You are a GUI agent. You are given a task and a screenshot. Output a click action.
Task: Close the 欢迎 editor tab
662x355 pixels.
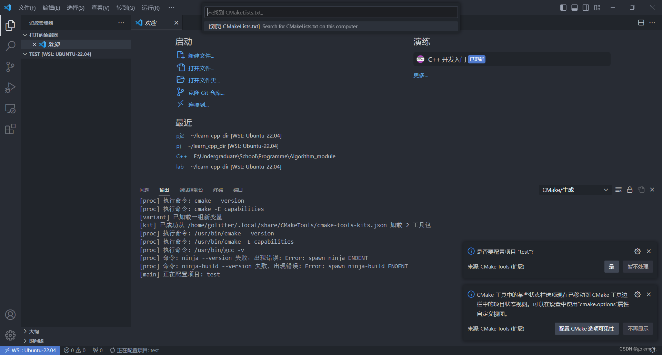(x=176, y=23)
